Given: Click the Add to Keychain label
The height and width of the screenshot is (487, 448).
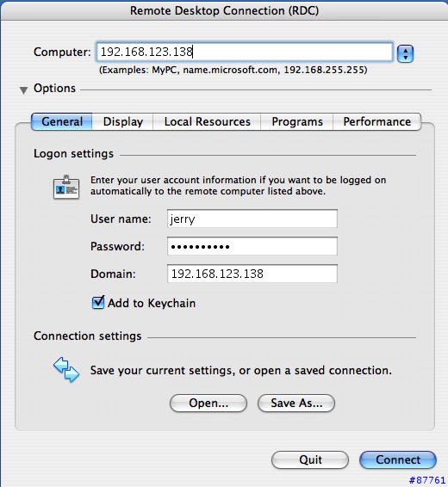Looking at the screenshot, I should pyautogui.click(x=152, y=303).
